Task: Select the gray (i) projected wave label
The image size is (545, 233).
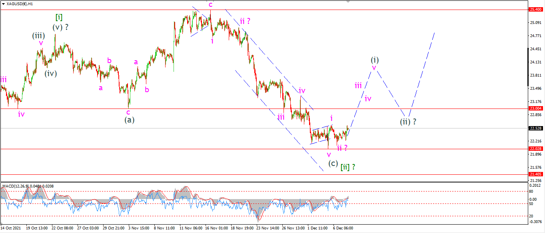Action: tap(374, 60)
